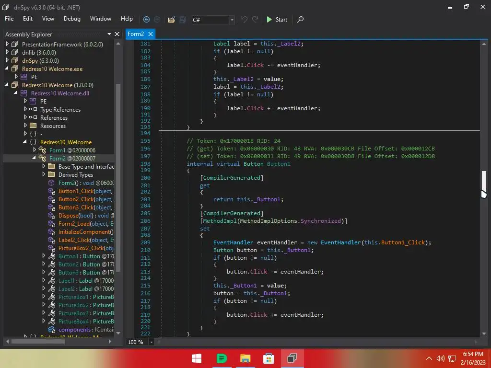The width and height of the screenshot is (491, 368).
Task: Open the Button3_Click method
Action: point(85,207)
